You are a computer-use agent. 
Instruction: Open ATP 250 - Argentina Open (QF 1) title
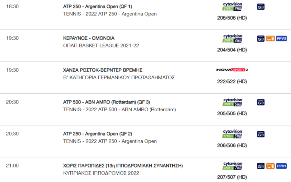click(97, 6)
